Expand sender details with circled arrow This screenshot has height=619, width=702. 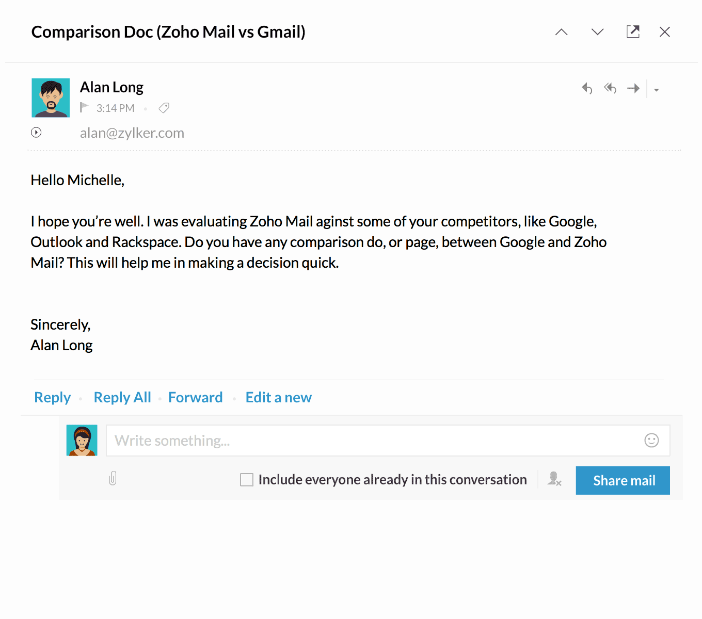click(36, 133)
